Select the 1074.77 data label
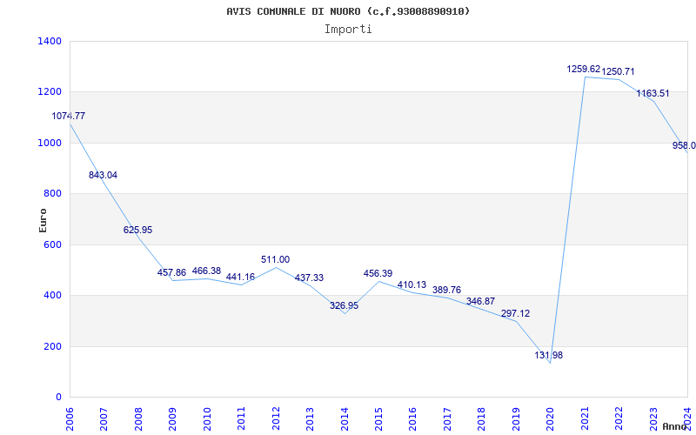 [x=69, y=116]
